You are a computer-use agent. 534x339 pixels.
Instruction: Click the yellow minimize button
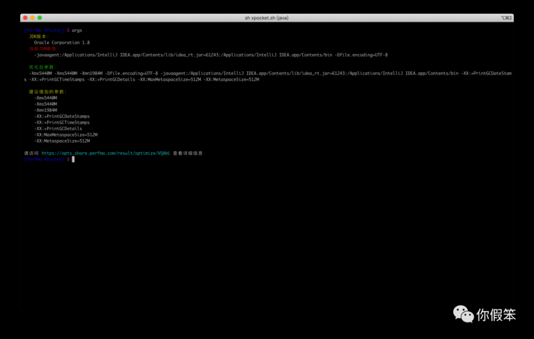click(x=33, y=18)
